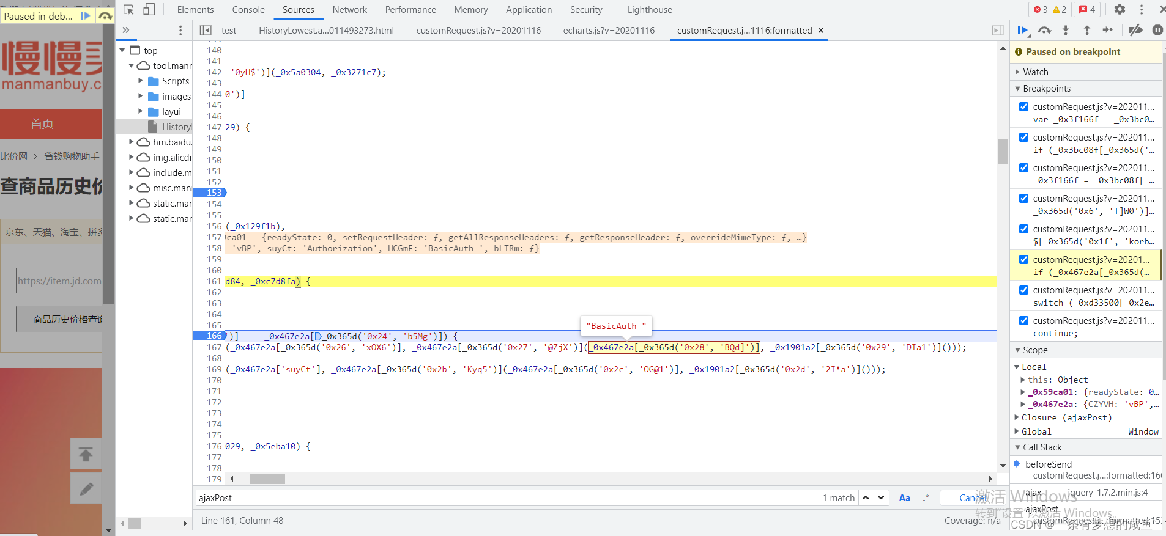The height and width of the screenshot is (536, 1166).
Task: Toggle the device toolbar icon
Action: pos(149,10)
